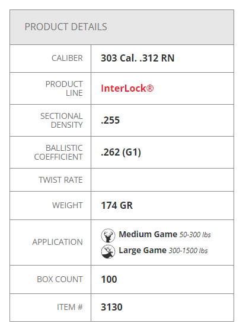This screenshot has width=246, height=333.
Task: Click the empty Twist Rate value cell
Action: coord(162,180)
